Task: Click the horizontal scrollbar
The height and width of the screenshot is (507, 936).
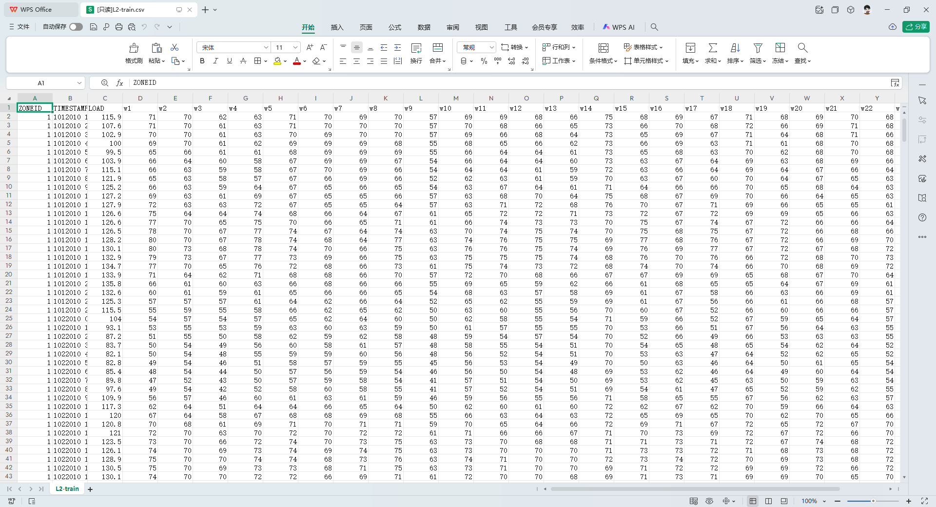Action: [x=695, y=489]
